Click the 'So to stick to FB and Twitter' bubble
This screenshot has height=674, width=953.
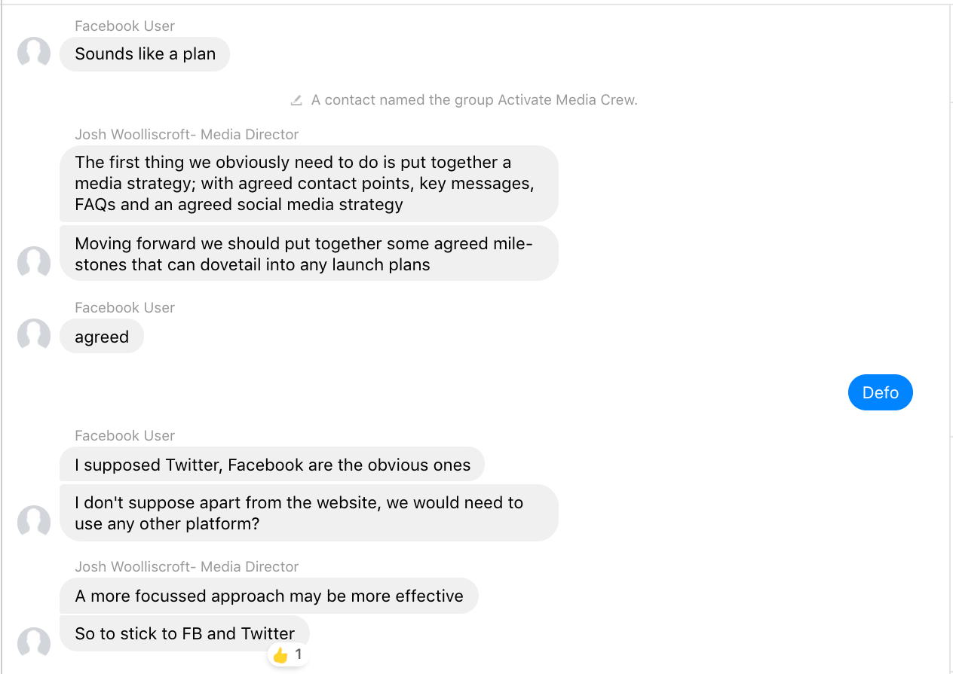pyautogui.click(x=185, y=633)
